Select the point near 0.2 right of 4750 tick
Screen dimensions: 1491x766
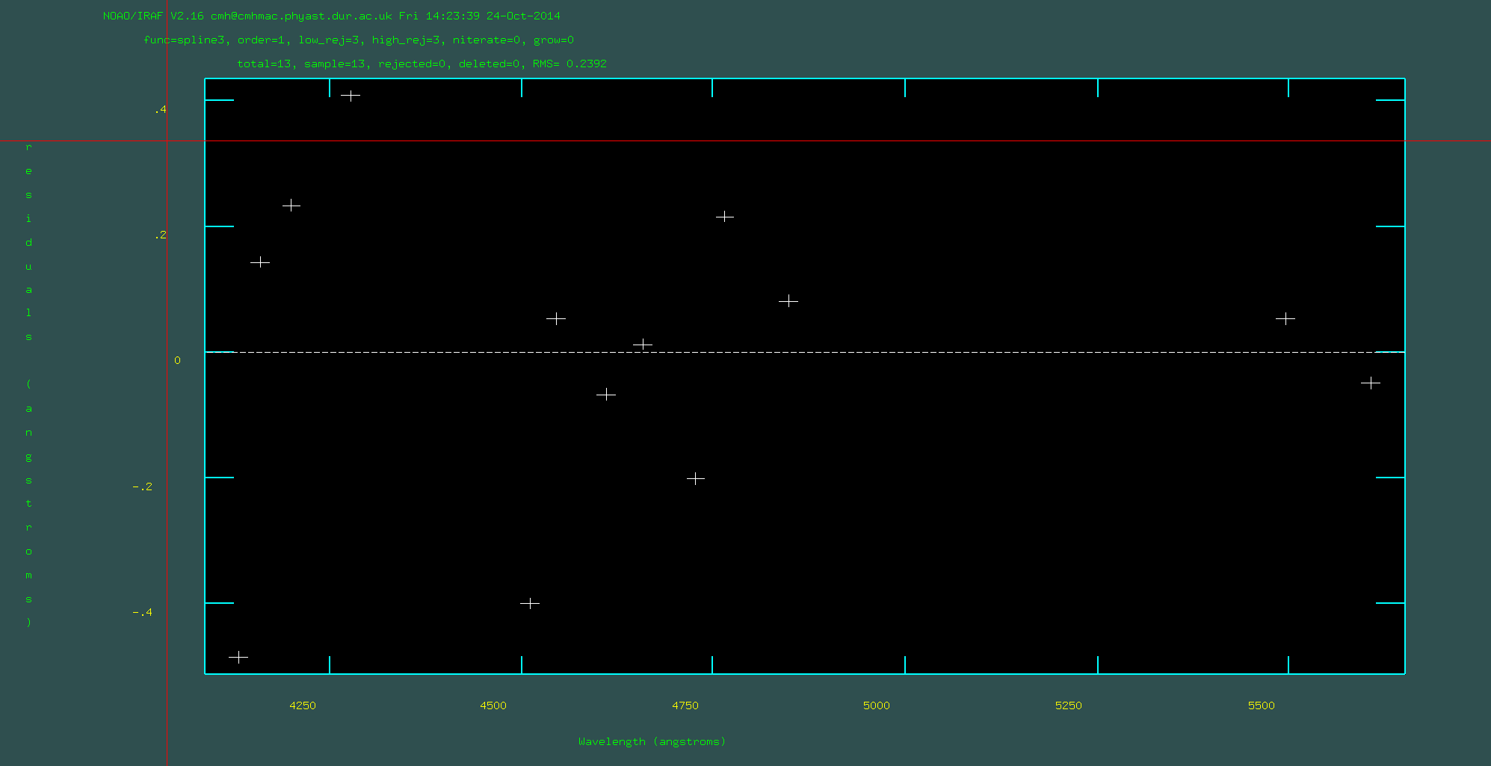pyautogui.click(x=724, y=217)
